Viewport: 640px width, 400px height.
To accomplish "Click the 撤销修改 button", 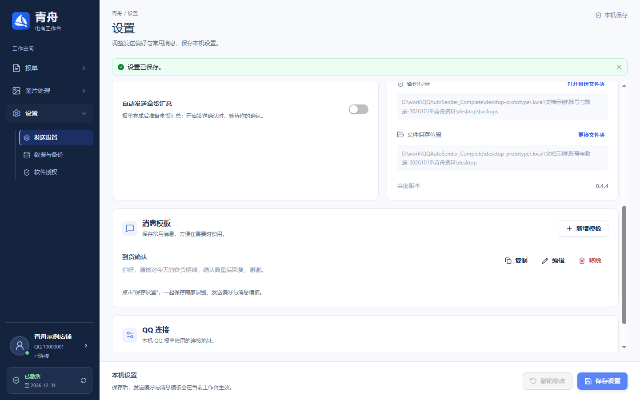I will pos(548,381).
